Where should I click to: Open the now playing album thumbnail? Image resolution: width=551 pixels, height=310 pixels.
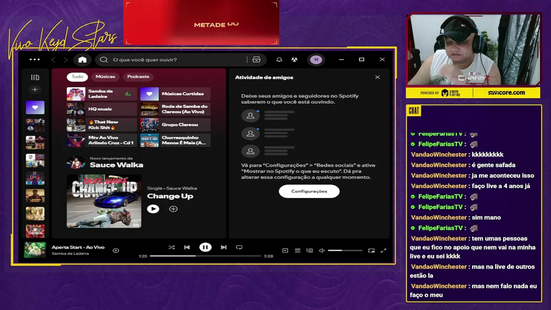click(x=35, y=250)
